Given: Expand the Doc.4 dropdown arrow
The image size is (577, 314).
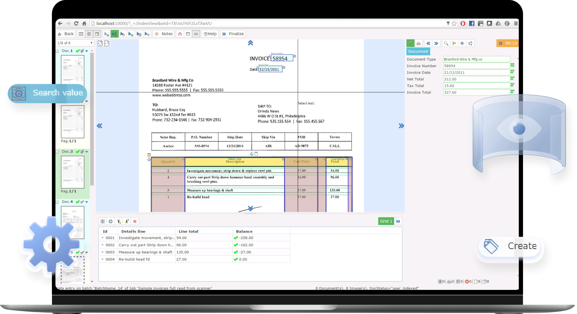Looking at the screenshot, I should coord(87,202).
